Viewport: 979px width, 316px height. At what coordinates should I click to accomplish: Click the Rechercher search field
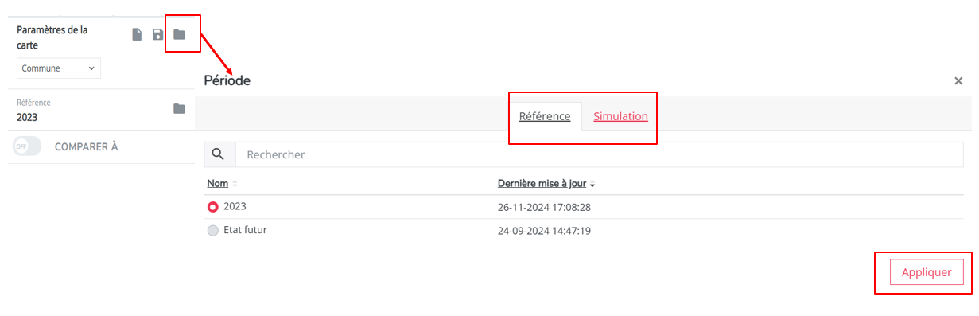(600, 154)
